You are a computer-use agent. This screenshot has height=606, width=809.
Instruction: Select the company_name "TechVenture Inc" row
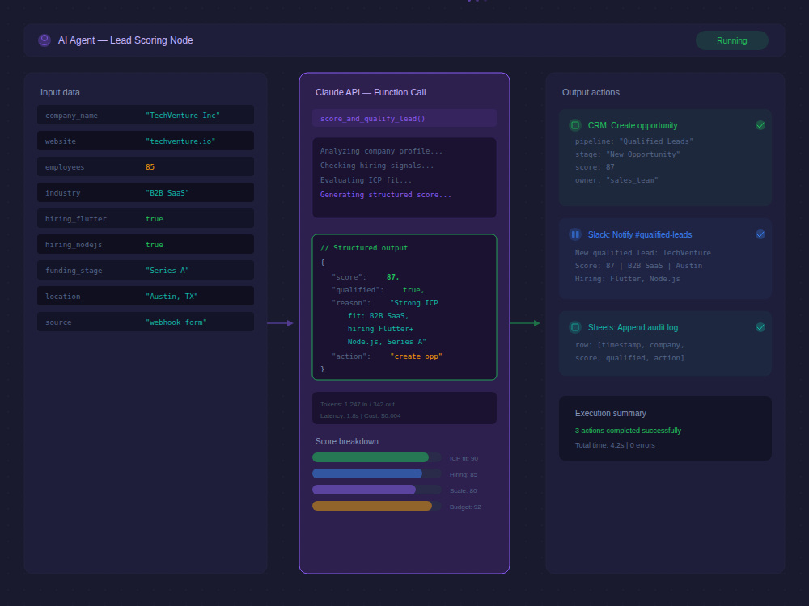(x=146, y=115)
